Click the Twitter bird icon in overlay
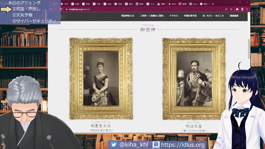Image resolution: width=265 pixels, height=149 pixels. (114, 145)
